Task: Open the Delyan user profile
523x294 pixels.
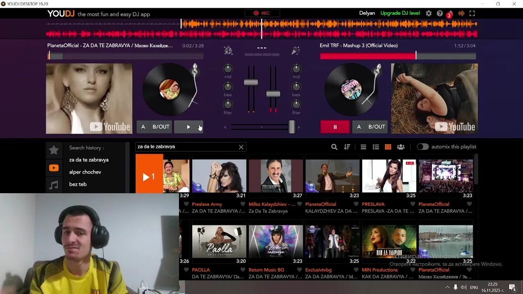Action: click(x=367, y=13)
